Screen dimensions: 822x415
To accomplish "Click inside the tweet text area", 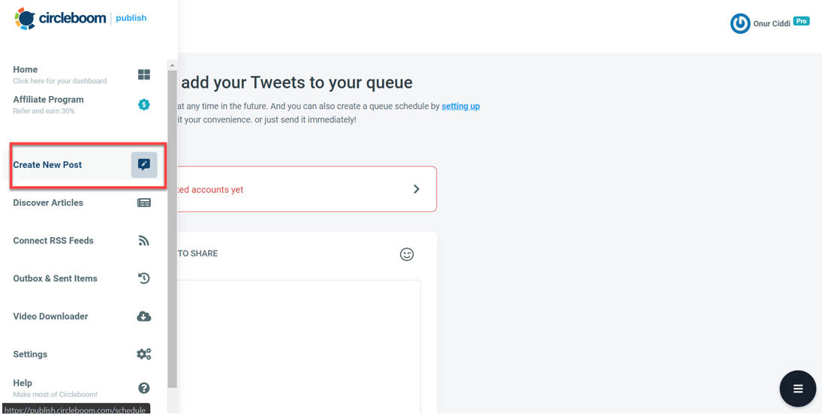I will [299, 347].
